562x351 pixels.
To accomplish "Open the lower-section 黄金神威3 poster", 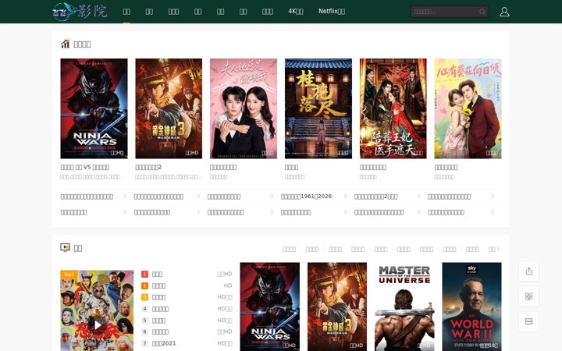I will point(337,307).
